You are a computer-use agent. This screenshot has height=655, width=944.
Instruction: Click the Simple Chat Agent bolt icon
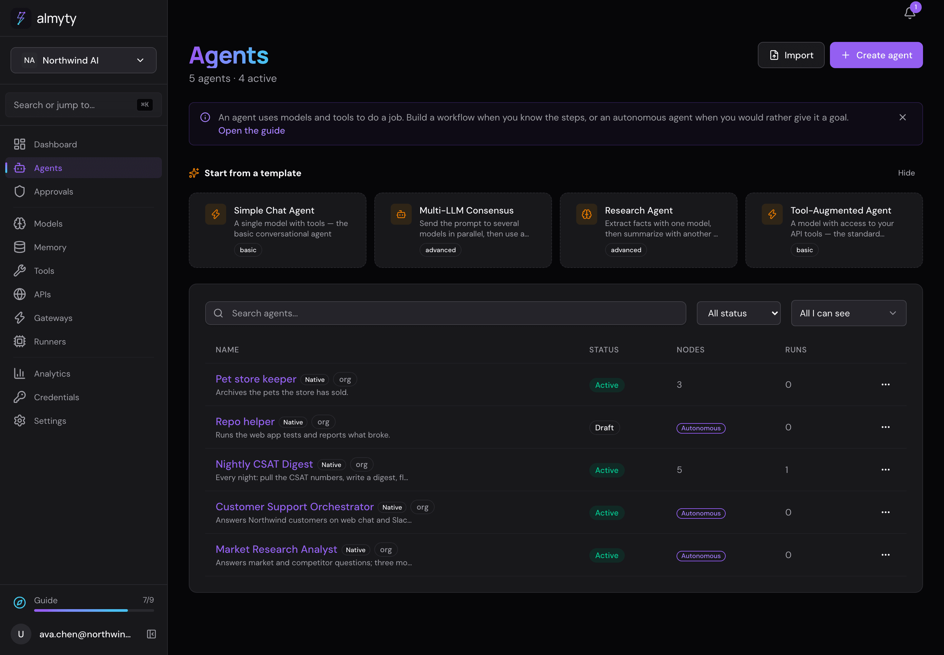tap(216, 214)
